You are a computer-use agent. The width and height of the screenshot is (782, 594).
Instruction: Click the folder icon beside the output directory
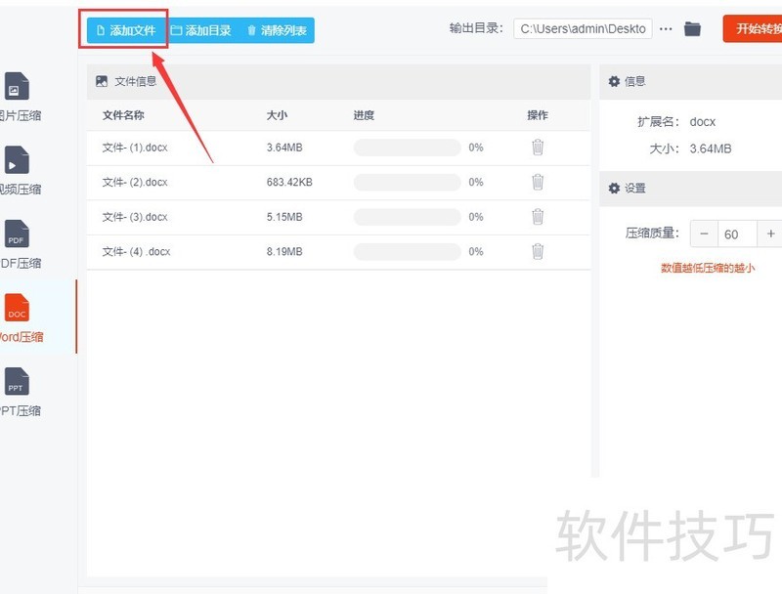[x=693, y=28]
